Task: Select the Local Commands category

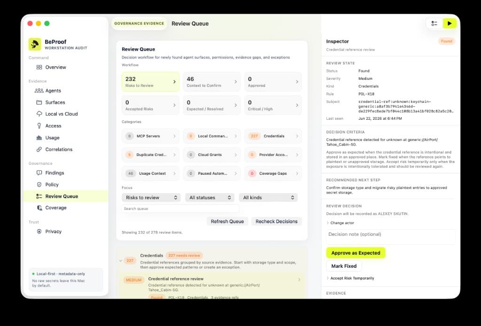Action: coord(212,136)
